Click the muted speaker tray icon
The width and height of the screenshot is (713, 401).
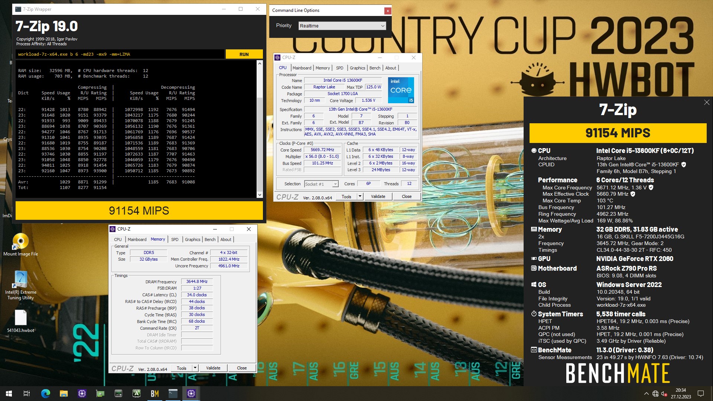click(664, 394)
